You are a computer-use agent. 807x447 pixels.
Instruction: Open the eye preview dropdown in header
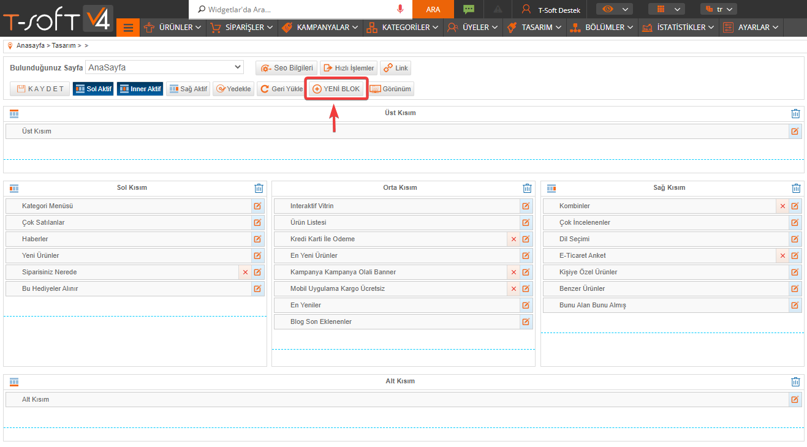(614, 9)
